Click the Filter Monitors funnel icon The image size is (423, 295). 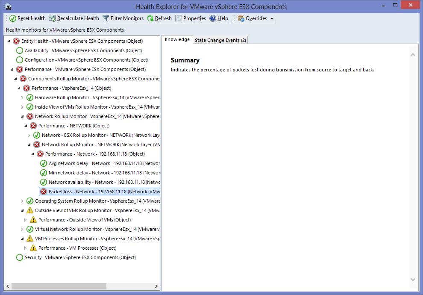(106, 18)
